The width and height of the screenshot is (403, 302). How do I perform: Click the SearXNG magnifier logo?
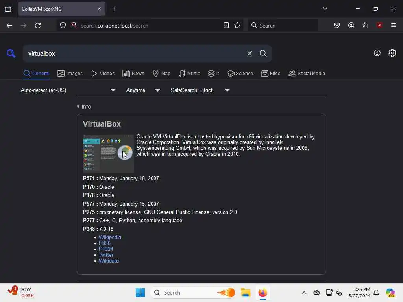click(11, 53)
